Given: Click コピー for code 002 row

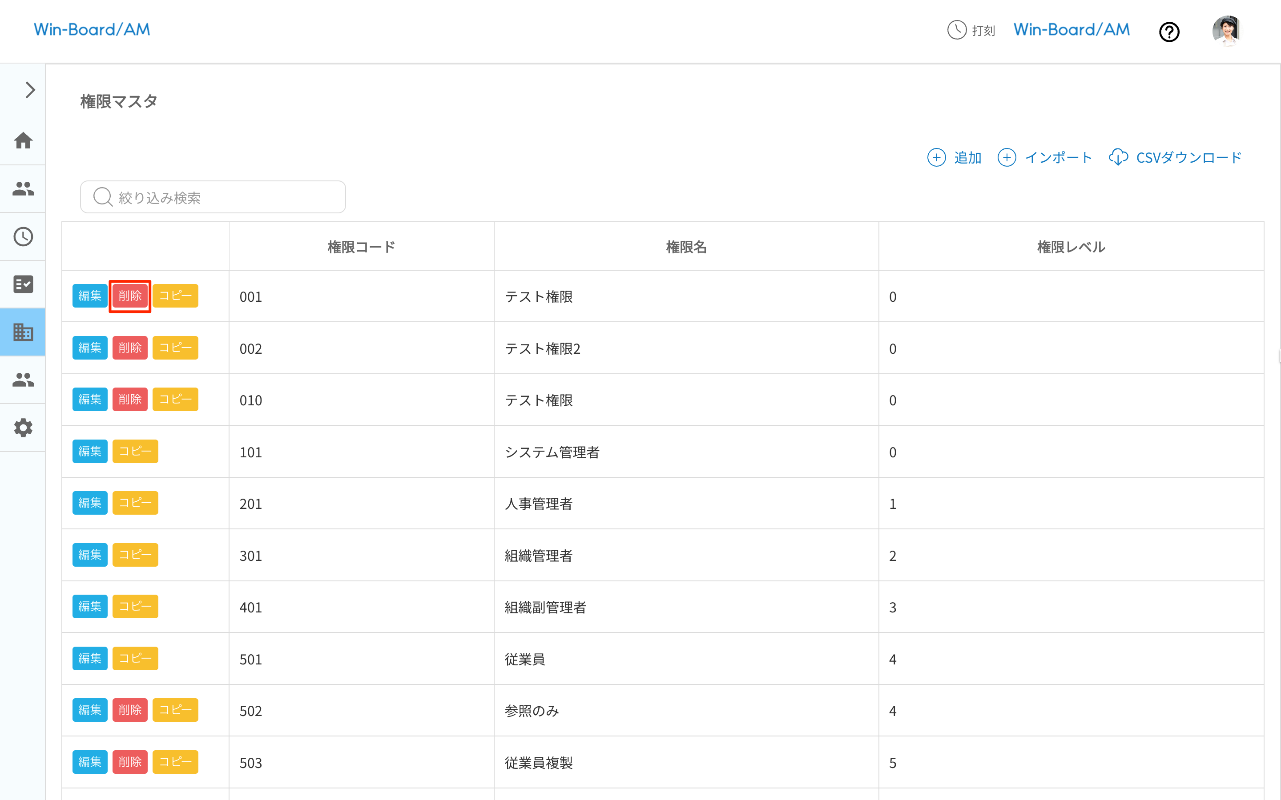Looking at the screenshot, I should (x=175, y=348).
